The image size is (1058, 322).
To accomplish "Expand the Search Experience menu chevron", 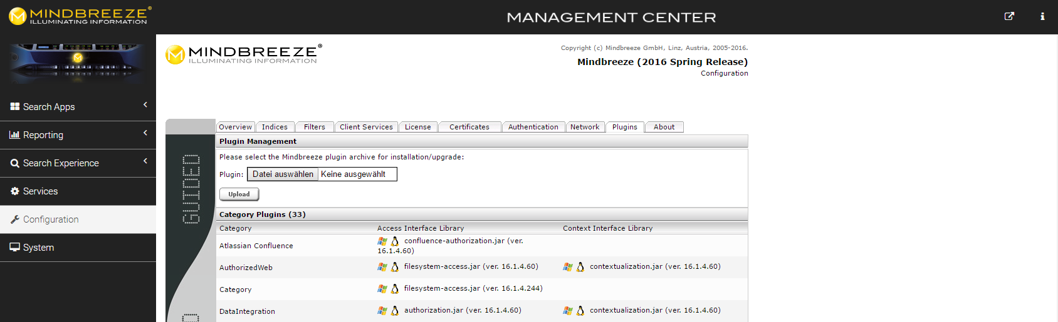I will [x=145, y=161].
